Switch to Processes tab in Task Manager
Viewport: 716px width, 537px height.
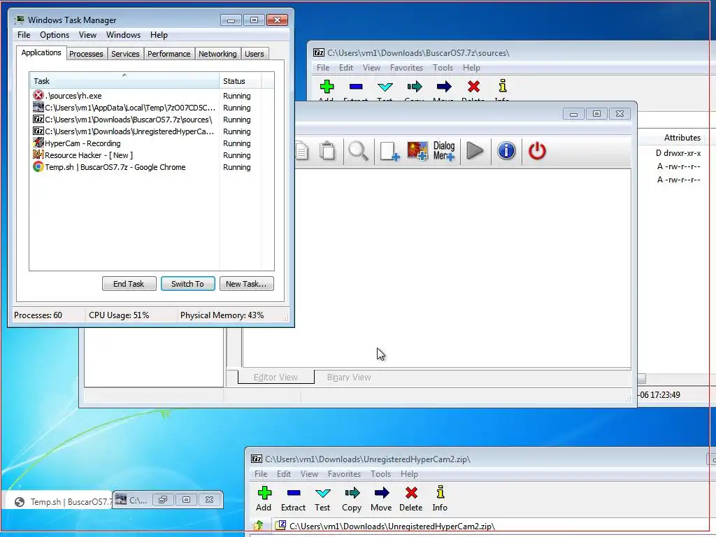point(86,54)
